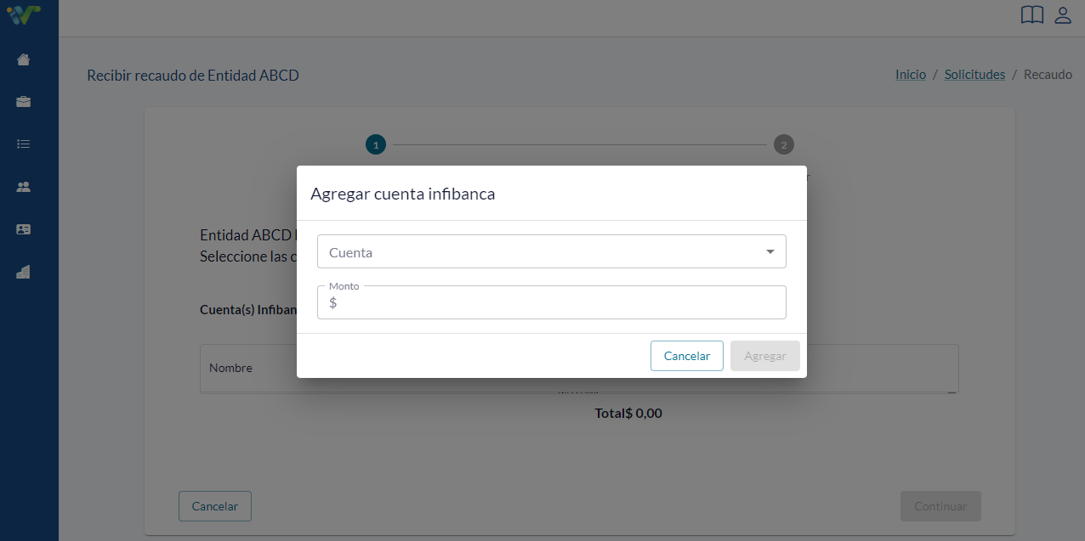Viewport: 1085px width, 541px height.
Task: Click the Recaudo breadcrumb text
Action: coord(1048,75)
